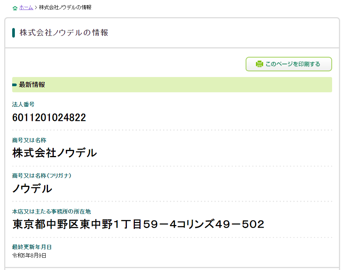Click the green bar beside page title
Image resolution: width=342 pixels, height=270 pixels.
coord(14,33)
